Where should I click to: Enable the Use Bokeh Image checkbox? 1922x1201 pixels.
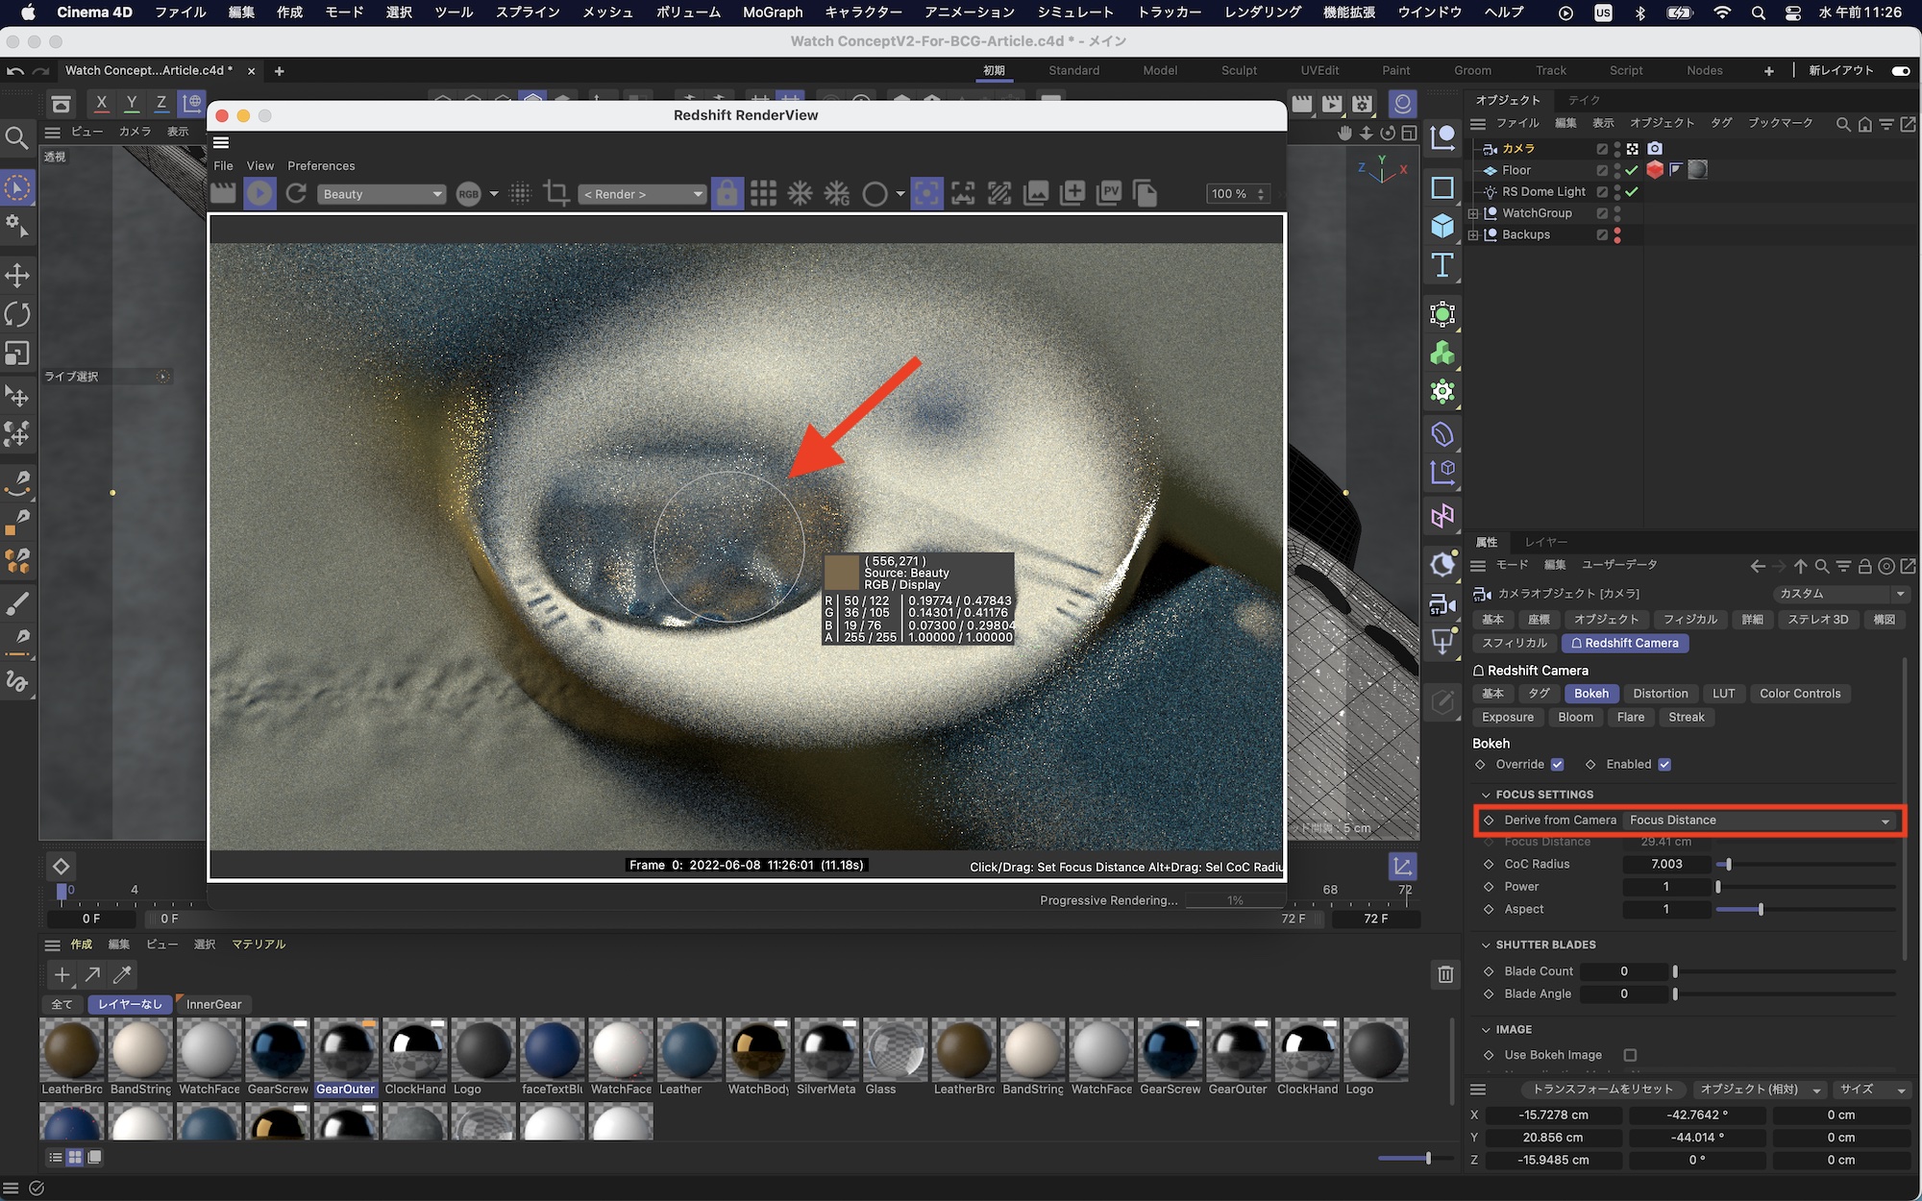(x=1630, y=1055)
